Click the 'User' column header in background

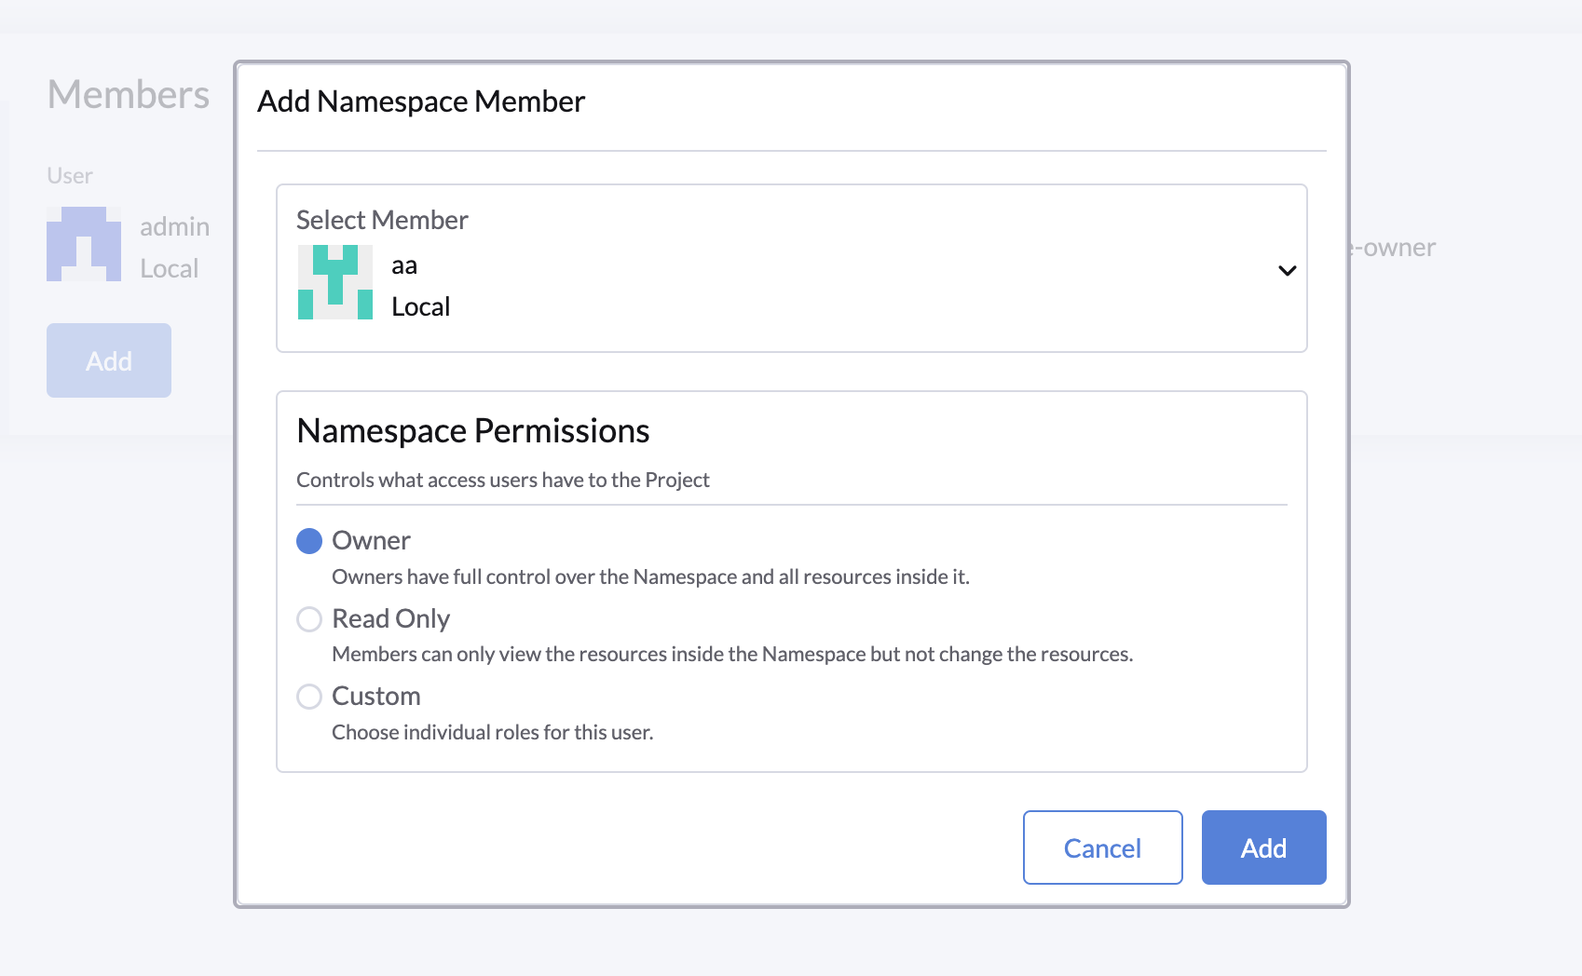70,176
